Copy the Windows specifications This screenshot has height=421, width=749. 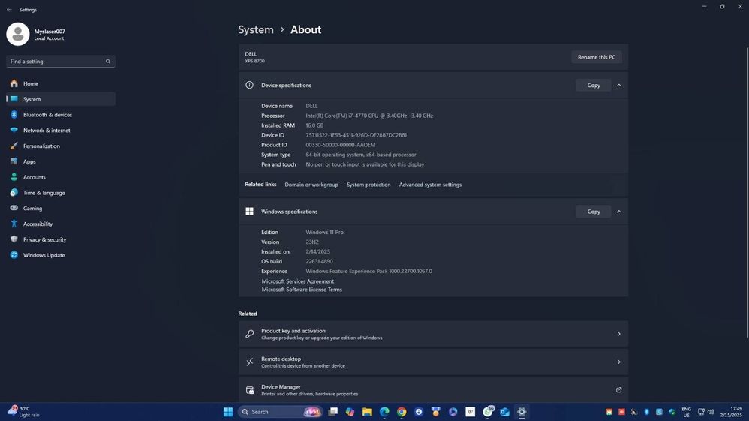click(x=594, y=211)
